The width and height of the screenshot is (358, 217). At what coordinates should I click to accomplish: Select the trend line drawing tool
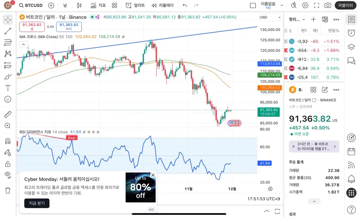pyautogui.click(x=8, y=31)
